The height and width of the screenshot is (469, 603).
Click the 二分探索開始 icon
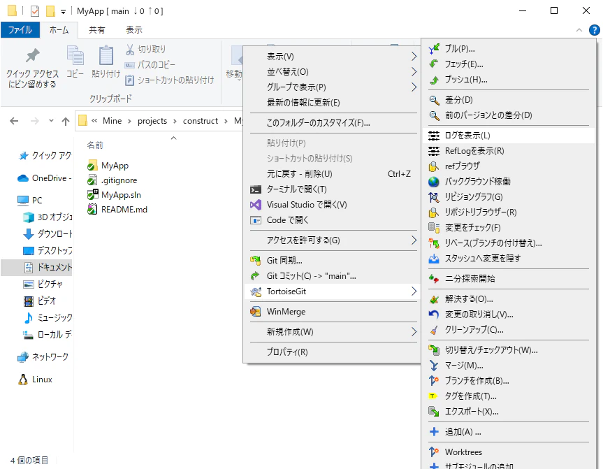tap(434, 279)
